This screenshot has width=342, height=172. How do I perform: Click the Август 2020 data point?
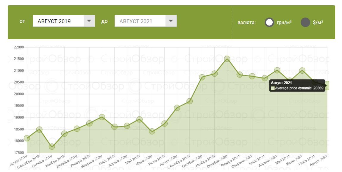(177, 108)
